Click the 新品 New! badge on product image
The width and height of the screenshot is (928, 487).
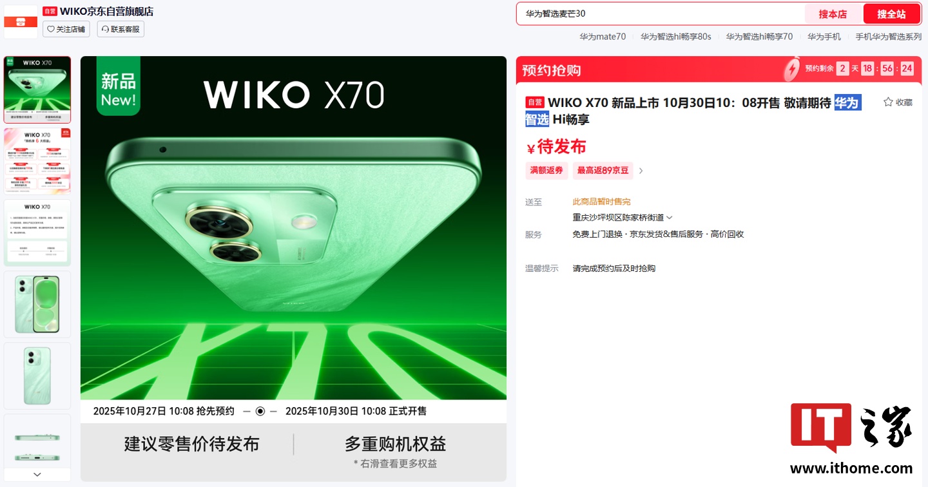click(x=119, y=88)
